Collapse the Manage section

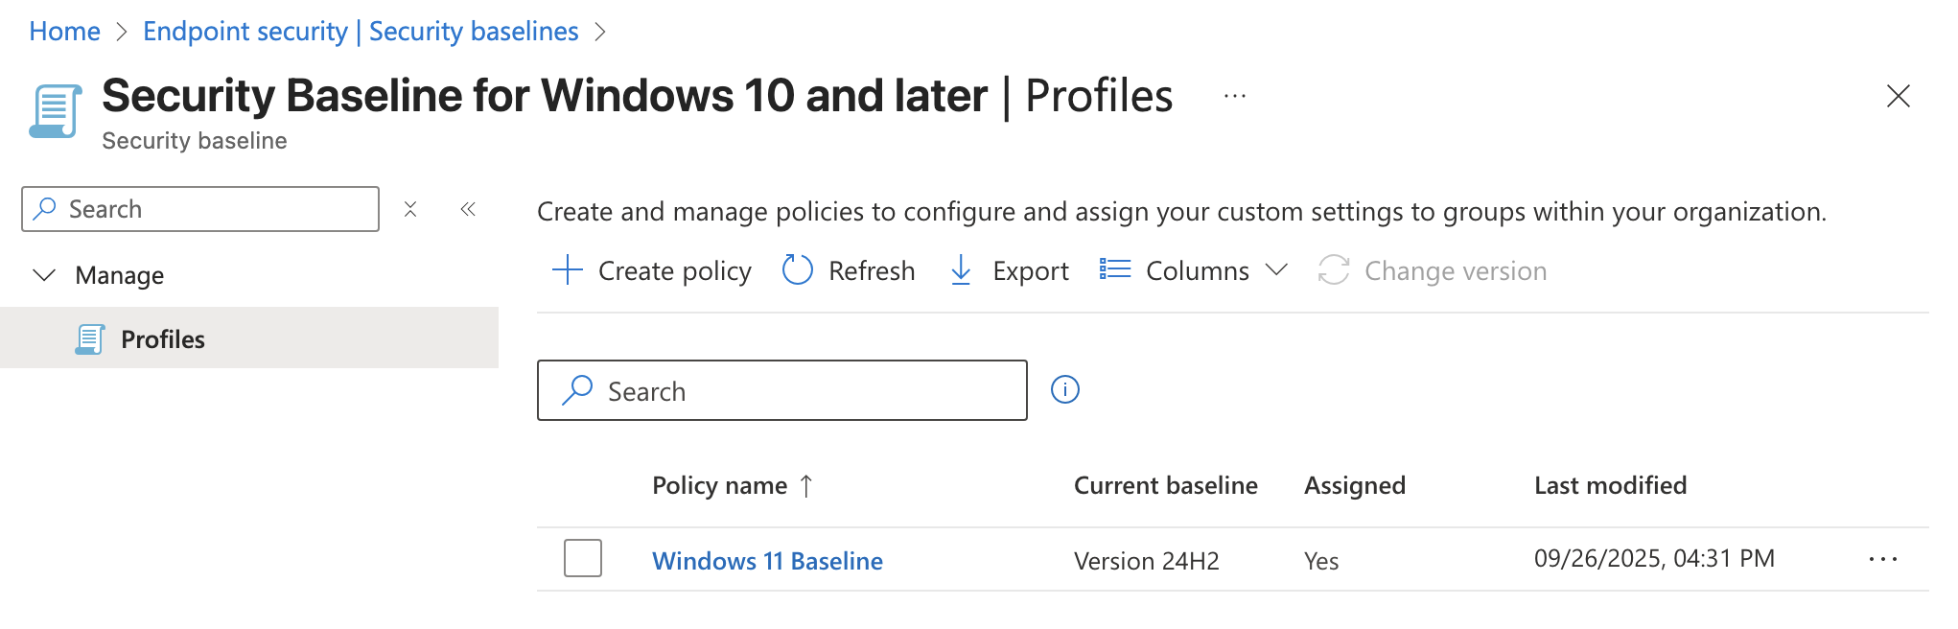coord(44,275)
